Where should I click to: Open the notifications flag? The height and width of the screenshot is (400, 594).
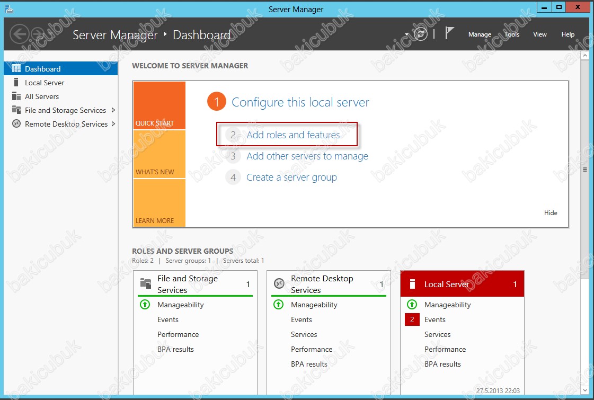coord(449,33)
